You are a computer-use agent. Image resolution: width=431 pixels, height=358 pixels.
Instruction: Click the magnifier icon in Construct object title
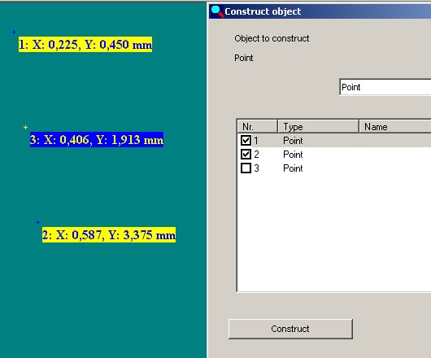[x=217, y=11]
